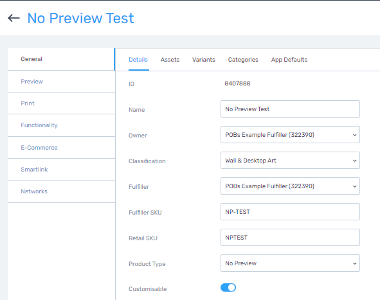Open the Print sidebar section
380x300 pixels.
tap(61, 103)
